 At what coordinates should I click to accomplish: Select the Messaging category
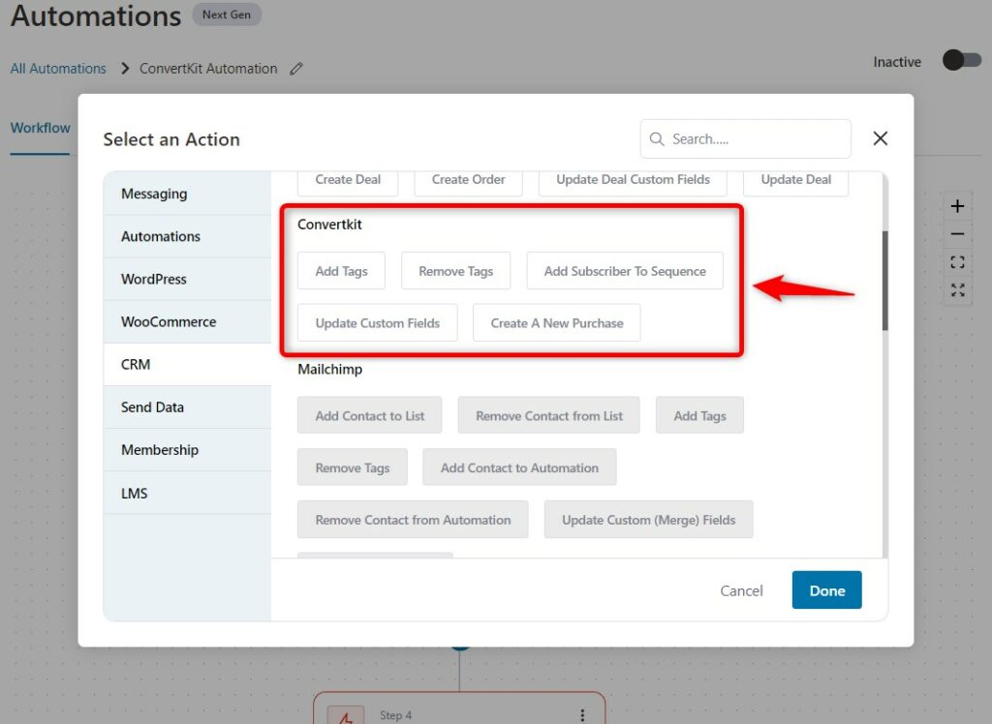pos(187,194)
